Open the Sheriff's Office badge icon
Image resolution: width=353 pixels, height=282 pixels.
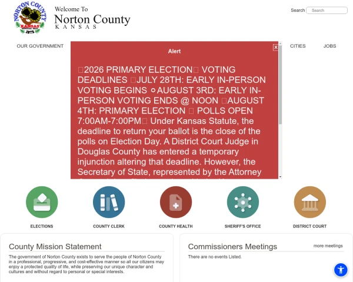pyautogui.click(x=242, y=202)
